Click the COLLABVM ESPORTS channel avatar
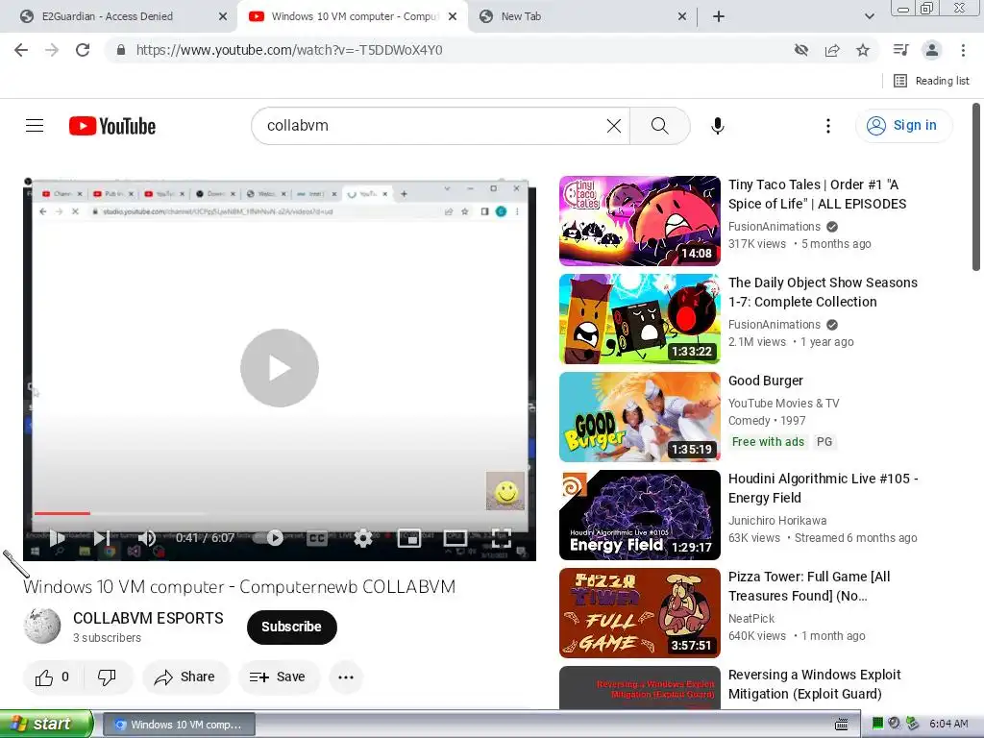This screenshot has height=738, width=984. 42,626
